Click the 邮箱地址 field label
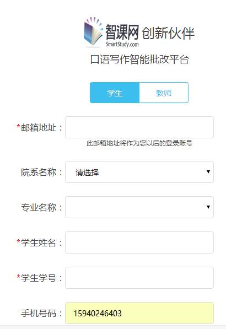 (40, 127)
